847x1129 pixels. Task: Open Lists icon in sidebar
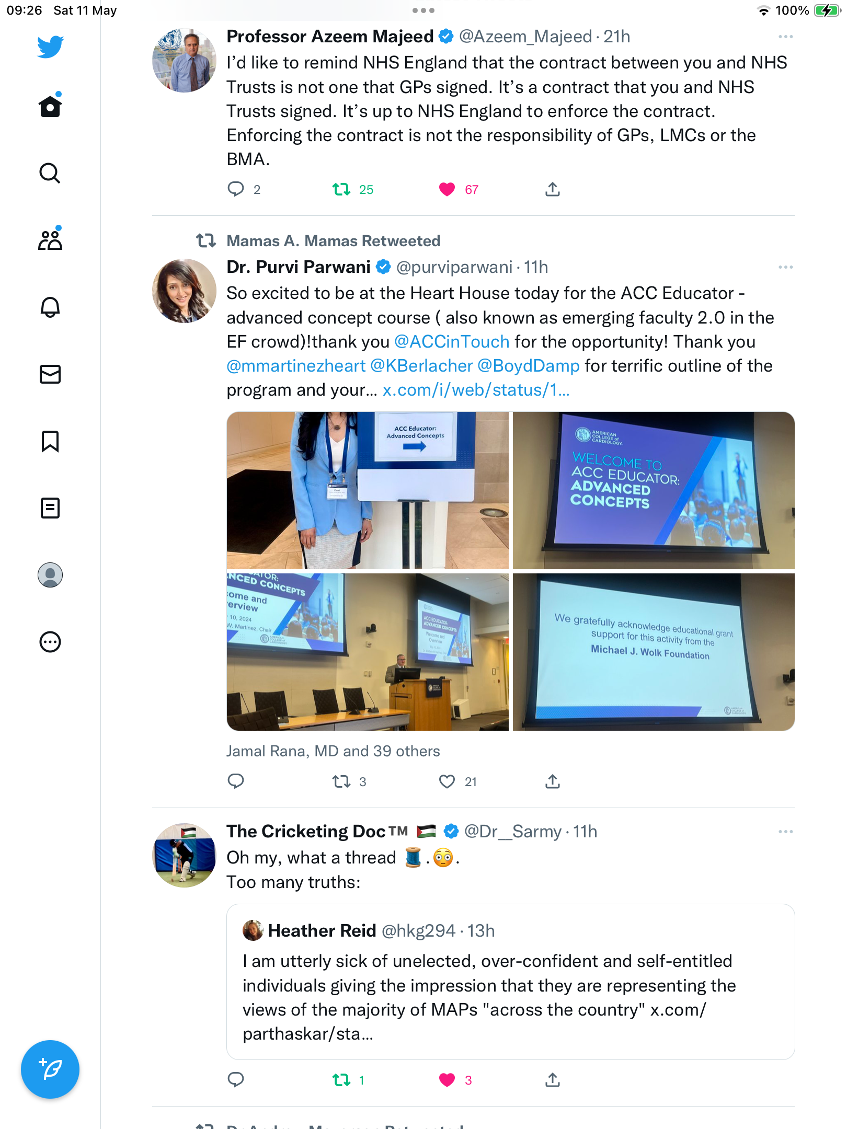click(50, 508)
